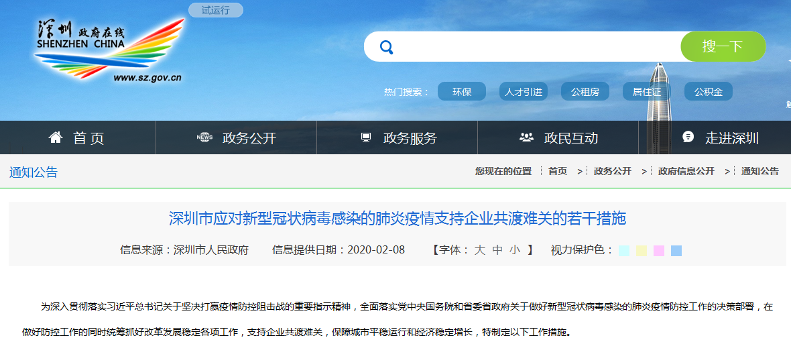This screenshot has width=791, height=344.
Task: Open the 人才引进 hot search tag
Action: point(524,92)
